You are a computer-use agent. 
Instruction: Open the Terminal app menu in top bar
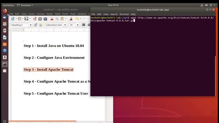click(25, 5)
